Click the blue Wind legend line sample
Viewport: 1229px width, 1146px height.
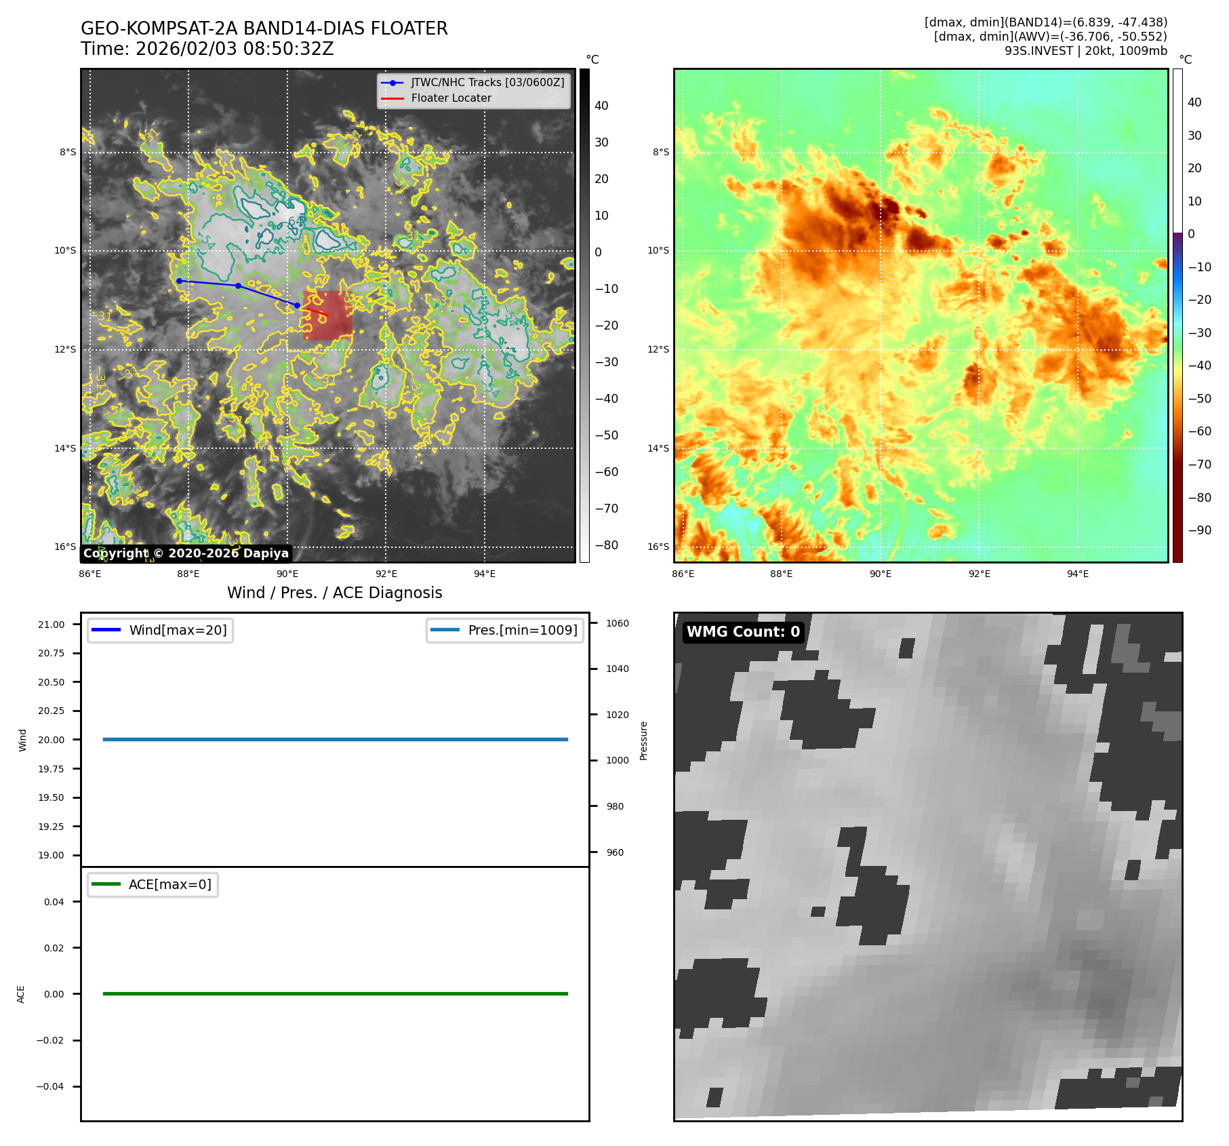[105, 630]
